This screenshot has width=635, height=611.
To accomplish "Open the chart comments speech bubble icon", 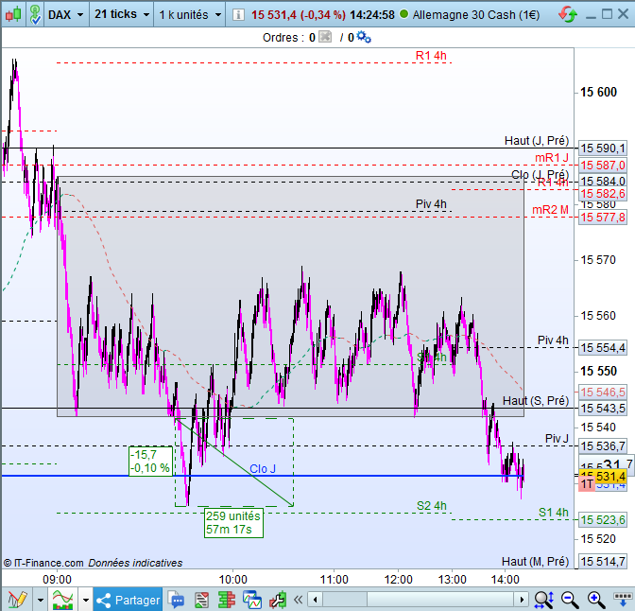I will point(176,600).
